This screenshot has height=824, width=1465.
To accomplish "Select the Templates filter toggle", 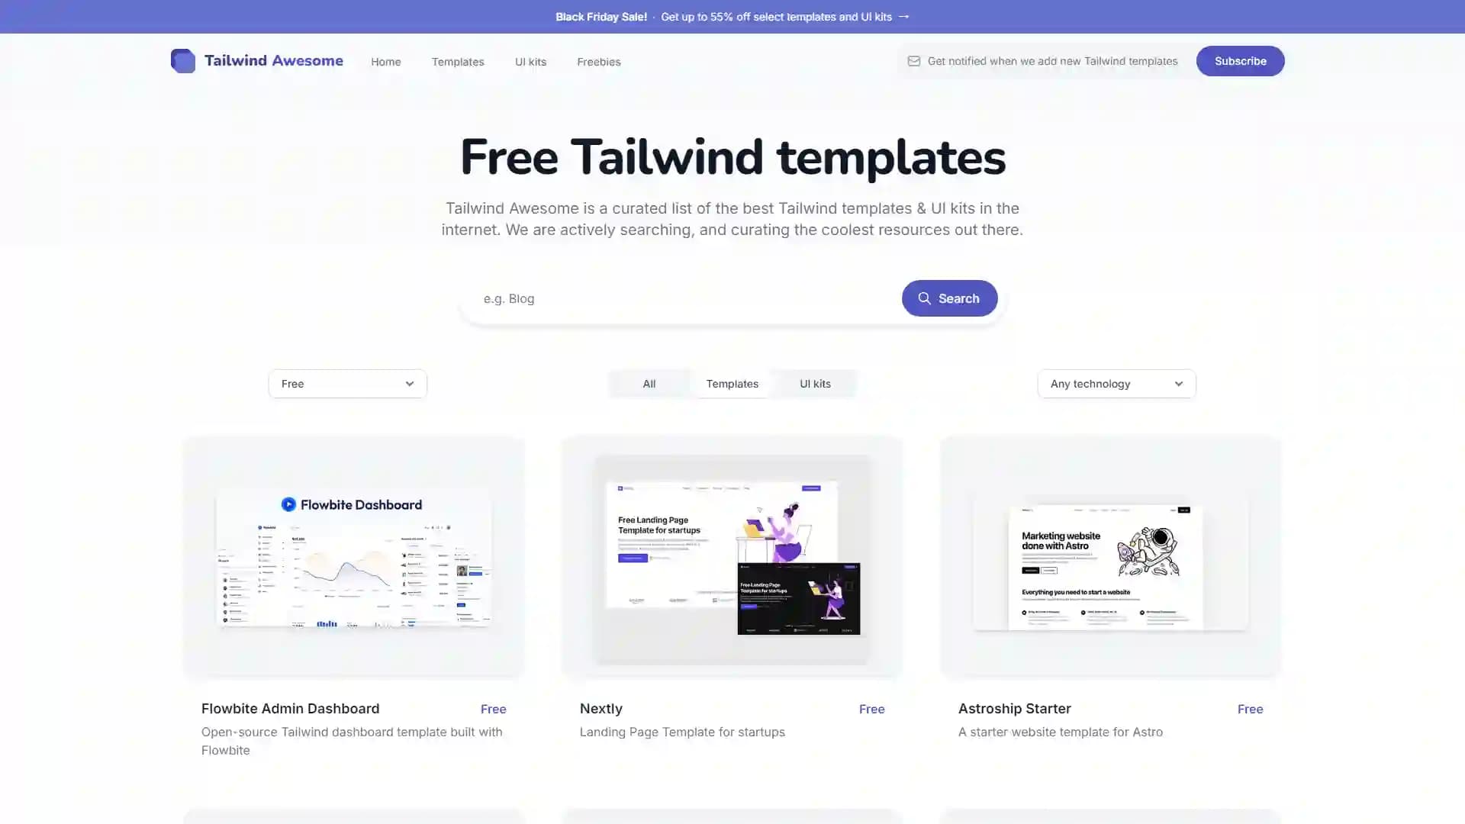I will [732, 383].
